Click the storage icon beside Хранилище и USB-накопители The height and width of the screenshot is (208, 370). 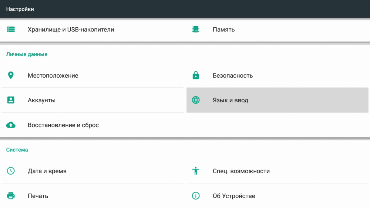pos(11,30)
